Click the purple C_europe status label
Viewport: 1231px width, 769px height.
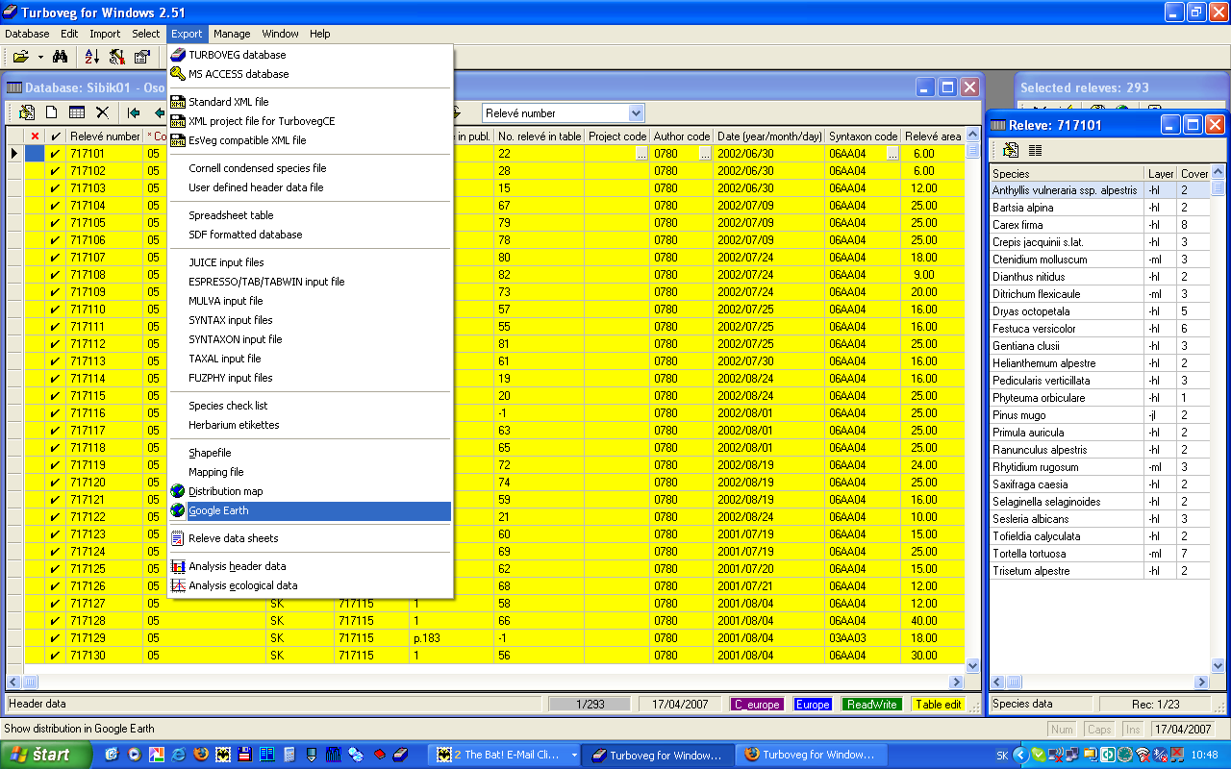point(757,705)
